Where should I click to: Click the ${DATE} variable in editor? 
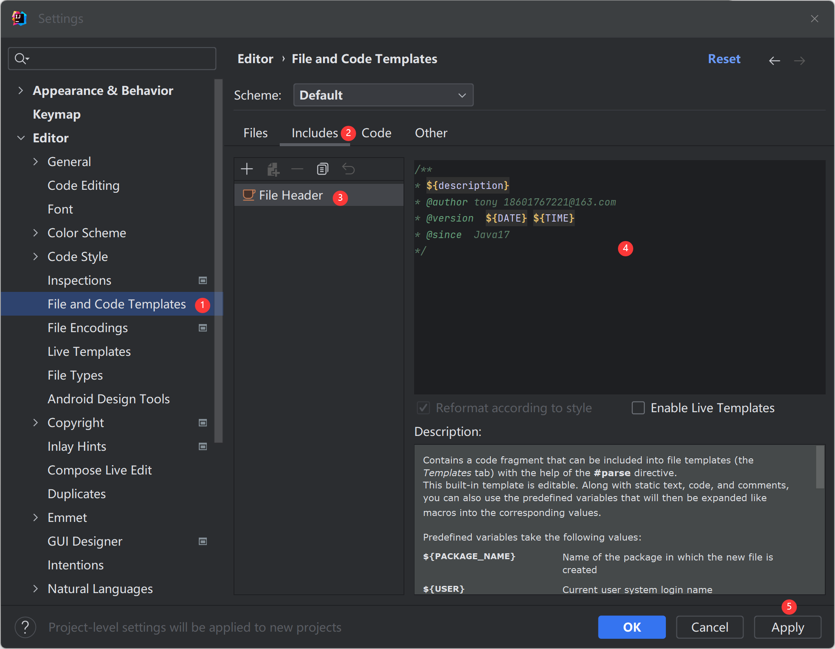[x=506, y=218]
